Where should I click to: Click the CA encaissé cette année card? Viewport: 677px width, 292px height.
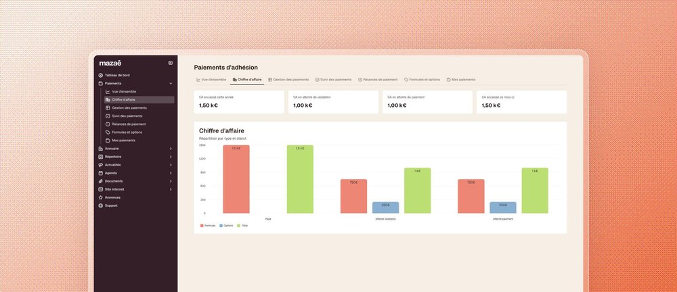(x=239, y=102)
